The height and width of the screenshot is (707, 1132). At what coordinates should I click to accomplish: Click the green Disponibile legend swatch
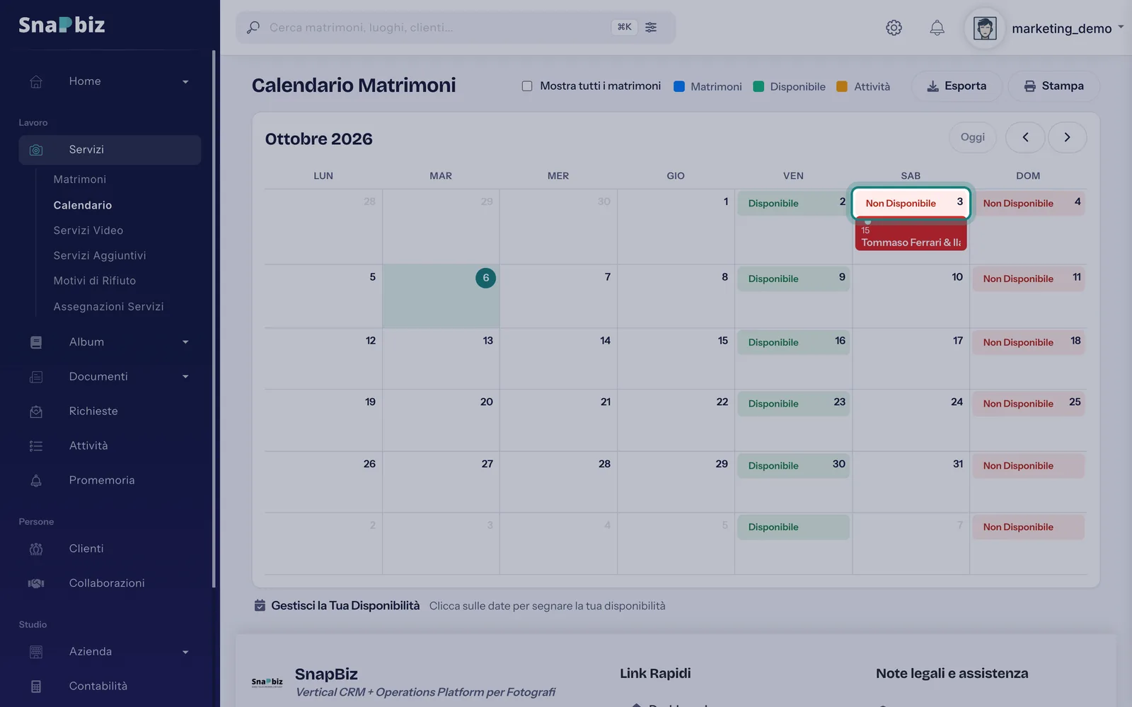(x=758, y=86)
